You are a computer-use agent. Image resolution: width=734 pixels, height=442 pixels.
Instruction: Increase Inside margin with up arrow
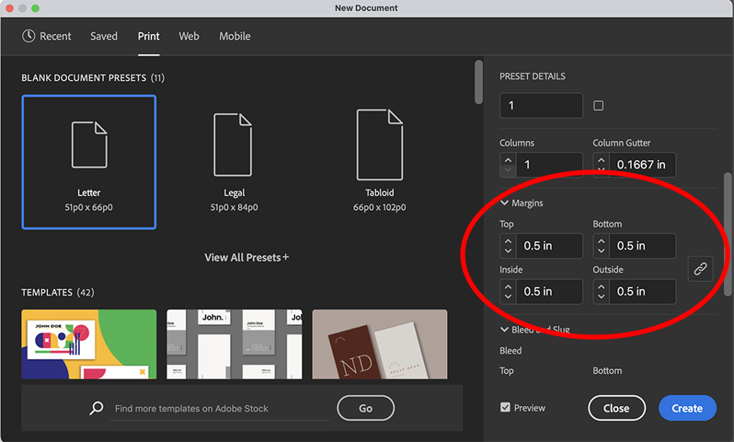coord(508,286)
